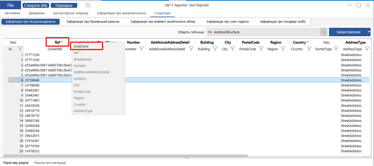This screenshot has height=166, width=374.
Task: Click OwnerRef cell 39632675 in row 17
Action: click(x=32, y=136)
